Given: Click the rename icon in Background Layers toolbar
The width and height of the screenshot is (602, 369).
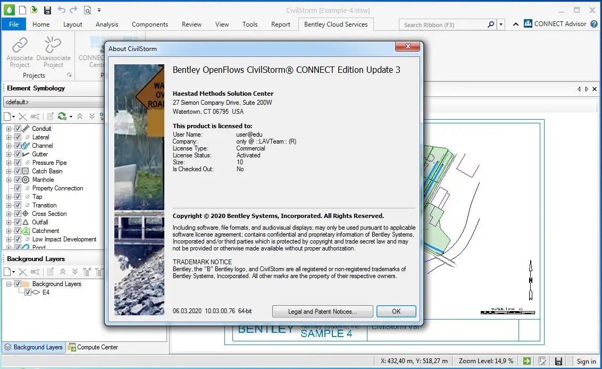Looking at the screenshot, I should pos(35,272).
